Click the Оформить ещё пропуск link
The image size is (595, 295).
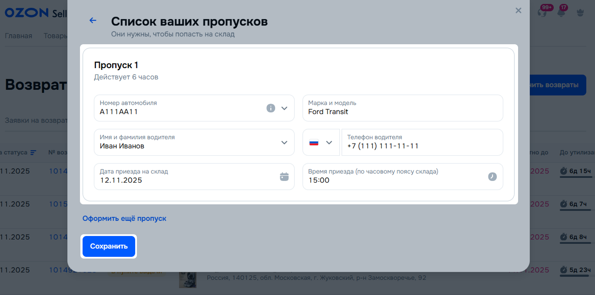pos(124,219)
